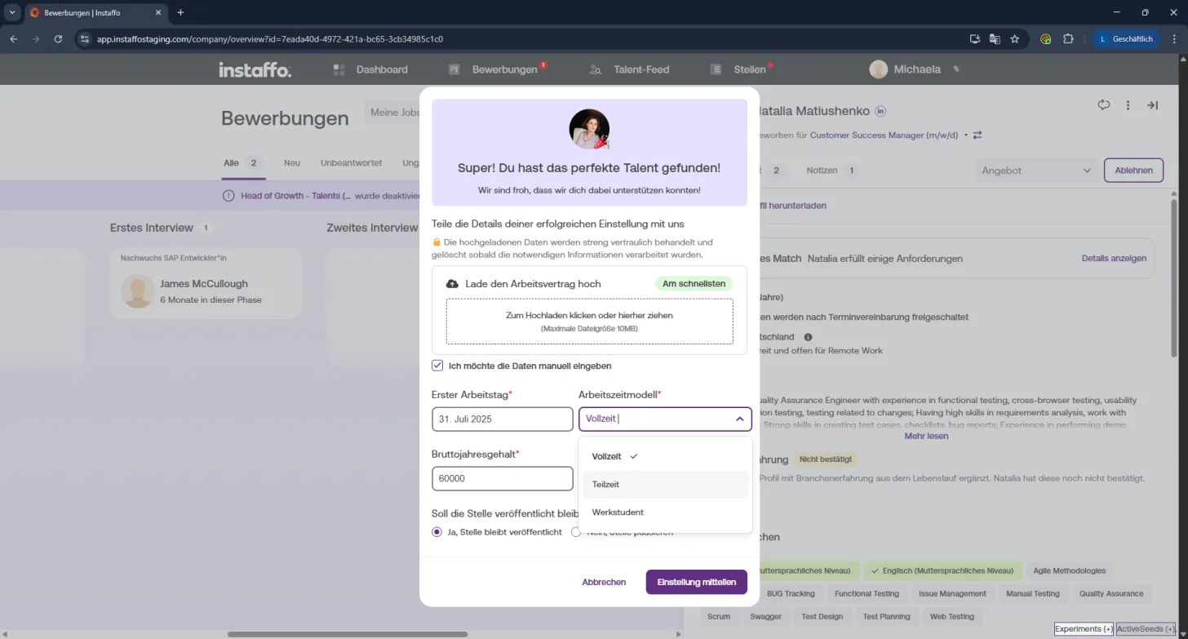The height and width of the screenshot is (639, 1188).
Task: Open the Angebot status dropdown
Action: (x=1036, y=171)
